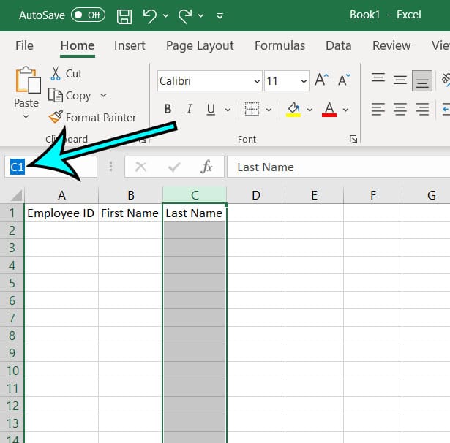
Task: Toggle Bold formatting
Action: (x=168, y=109)
